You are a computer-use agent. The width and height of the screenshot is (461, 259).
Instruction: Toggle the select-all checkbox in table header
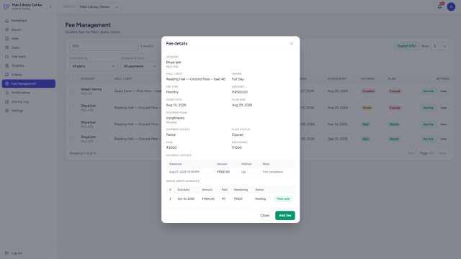(x=71, y=79)
